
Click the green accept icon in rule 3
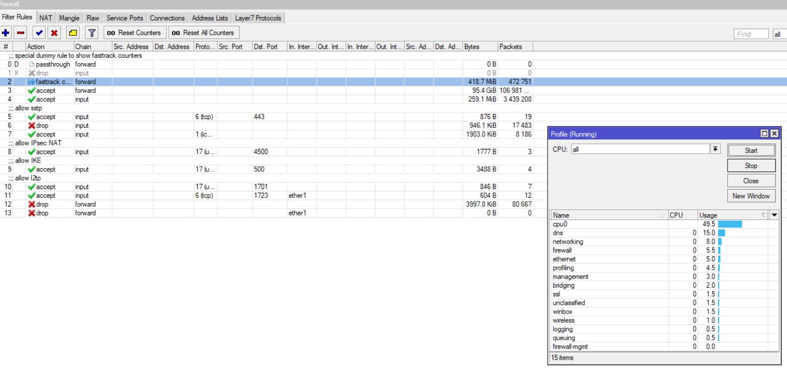tap(32, 91)
